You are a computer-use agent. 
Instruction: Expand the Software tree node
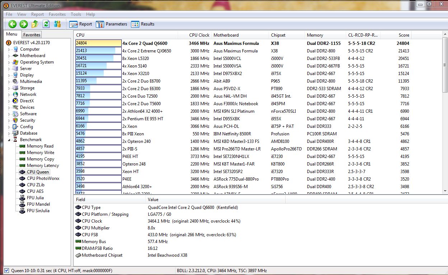pos(9,114)
